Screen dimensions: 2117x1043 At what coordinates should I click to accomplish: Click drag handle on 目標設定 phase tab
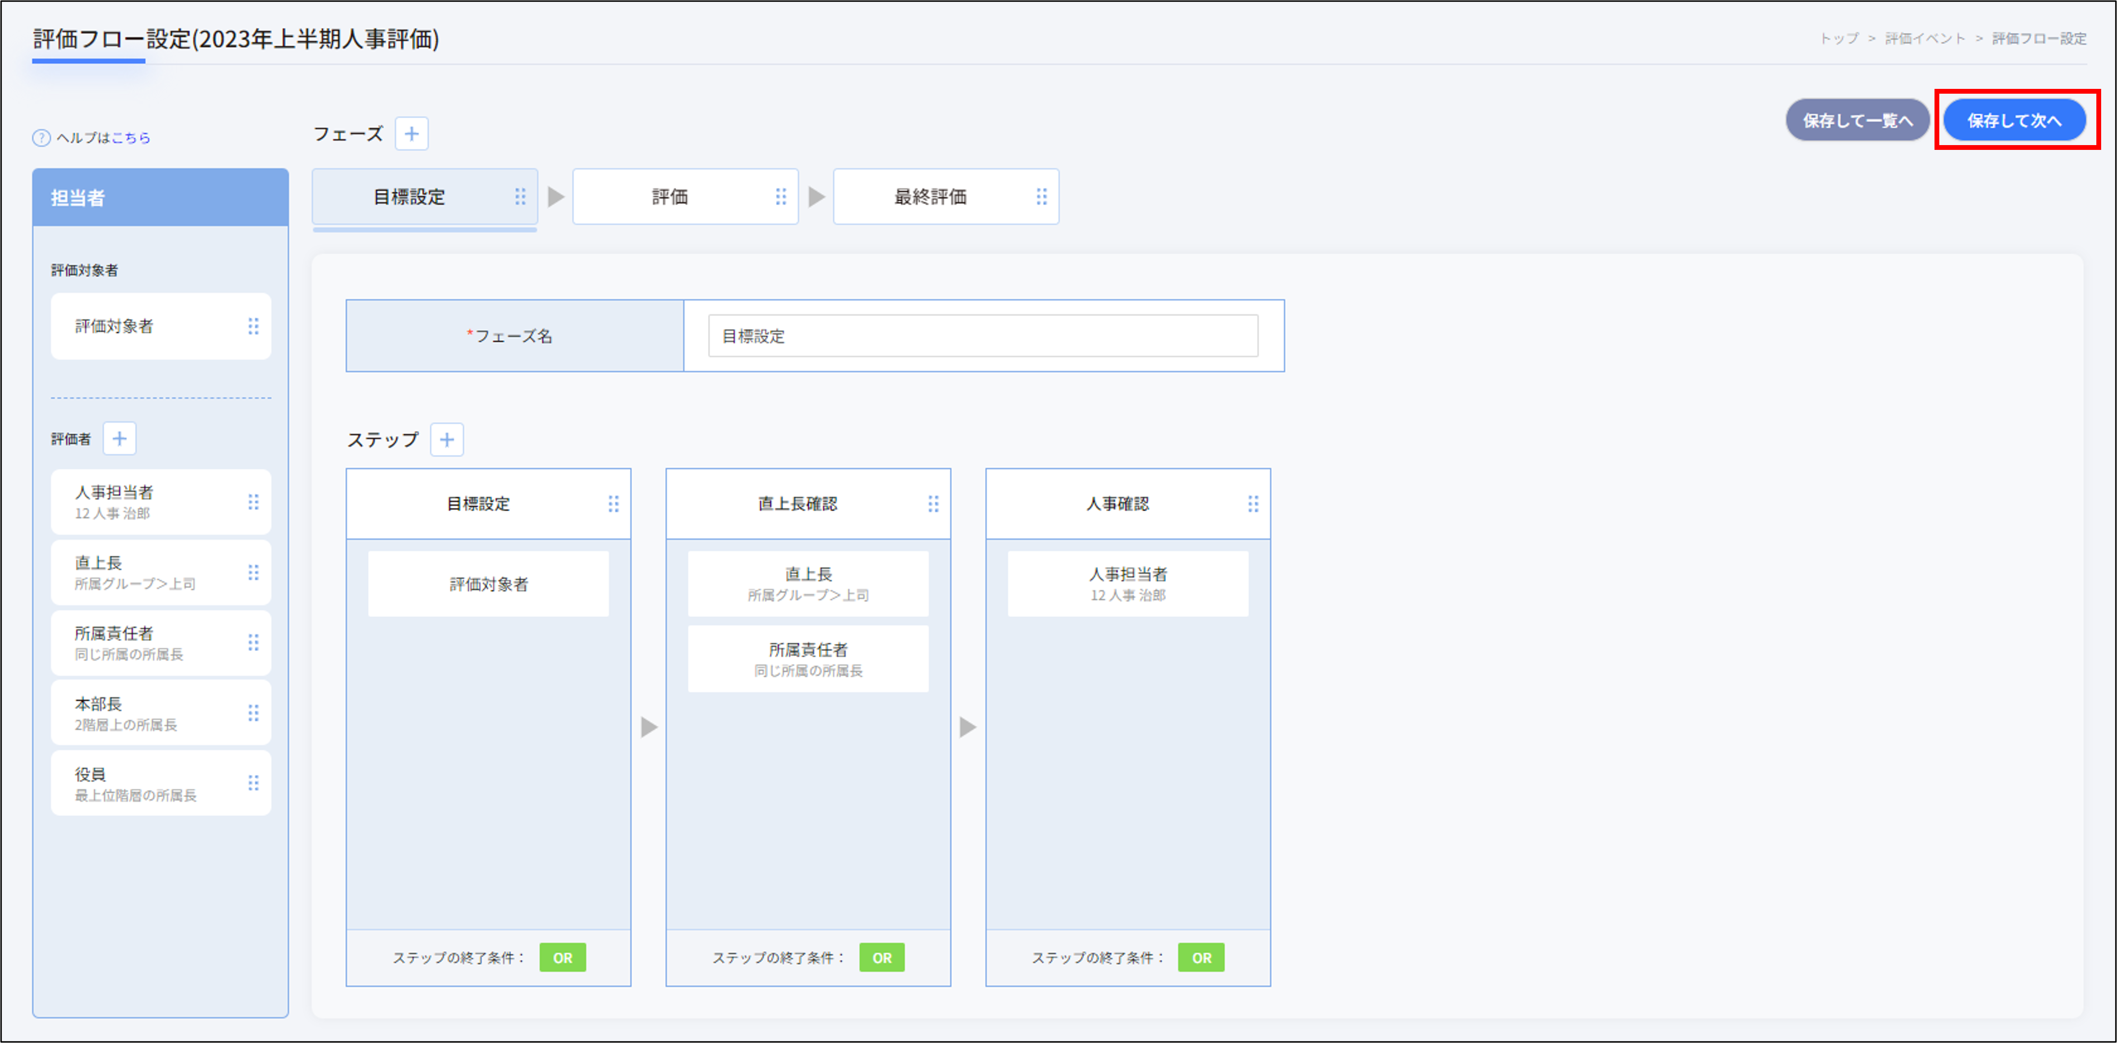[520, 196]
